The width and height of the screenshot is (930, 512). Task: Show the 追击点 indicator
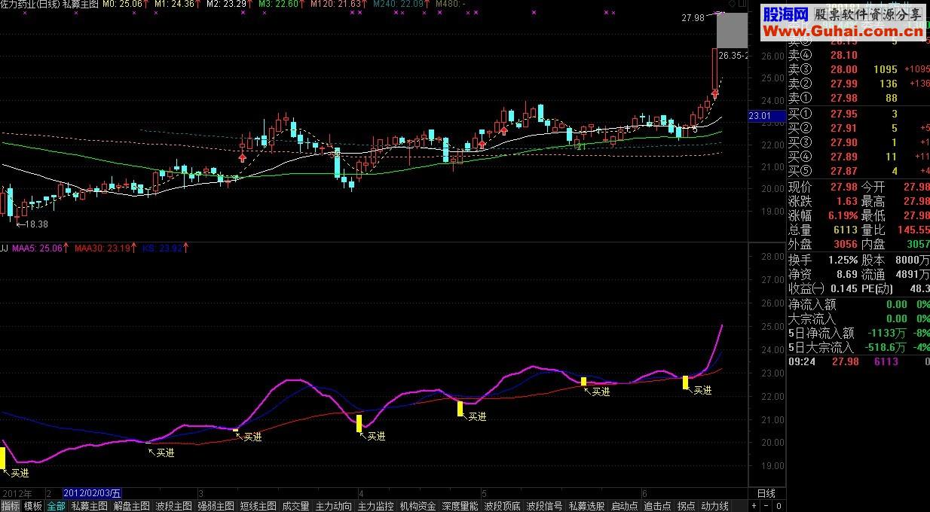coord(657,506)
